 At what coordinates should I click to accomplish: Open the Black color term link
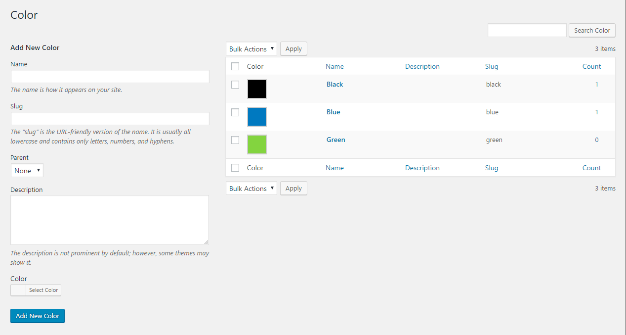(x=334, y=84)
